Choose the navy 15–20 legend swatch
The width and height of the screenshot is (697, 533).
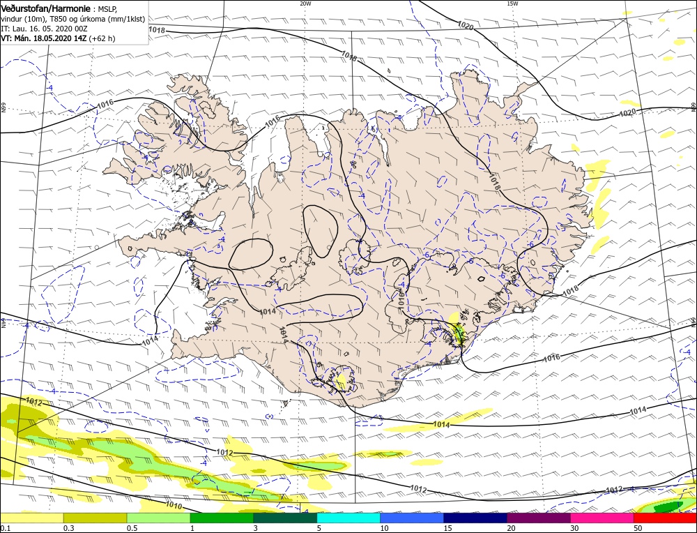[x=475, y=518]
